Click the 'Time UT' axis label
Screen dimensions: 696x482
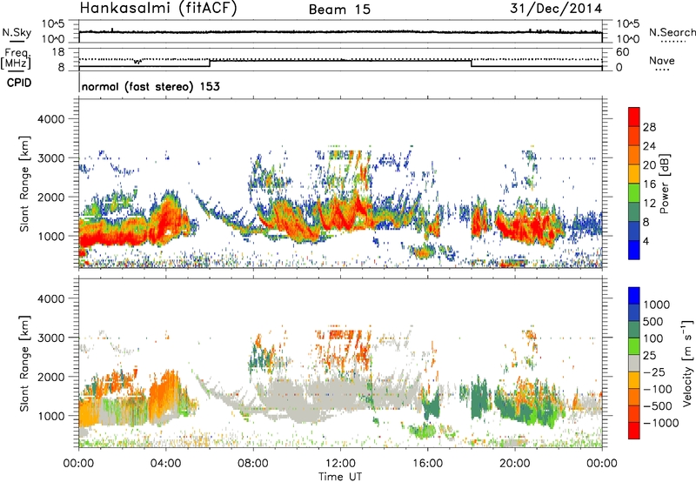(x=340, y=477)
